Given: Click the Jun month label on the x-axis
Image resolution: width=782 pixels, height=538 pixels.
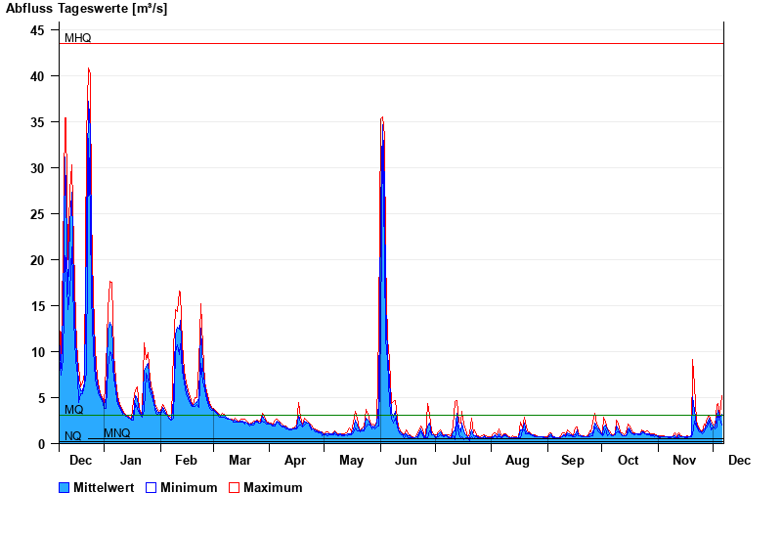Looking at the screenshot, I should pos(406,461).
